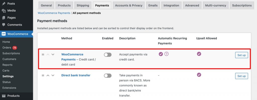Image resolution: width=257 pixels, height=100 pixels.
Task: Click drag handle icon for WooCommerce Payments row
Action: 43,55
